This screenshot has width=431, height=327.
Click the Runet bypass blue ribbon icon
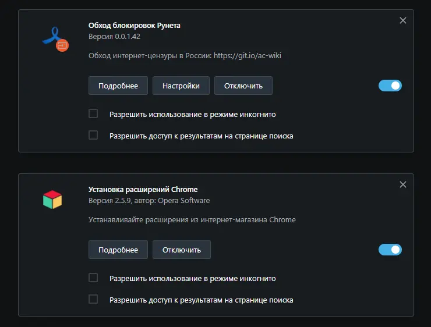pyautogui.click(x=55, y=39)
